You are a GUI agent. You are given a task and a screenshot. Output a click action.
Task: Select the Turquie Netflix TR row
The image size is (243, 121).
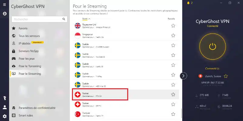126,114
